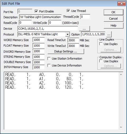Enable Use Station Information
Image resolution: width=127 pixels, height=134 pixels.
[x=49, y=59]
